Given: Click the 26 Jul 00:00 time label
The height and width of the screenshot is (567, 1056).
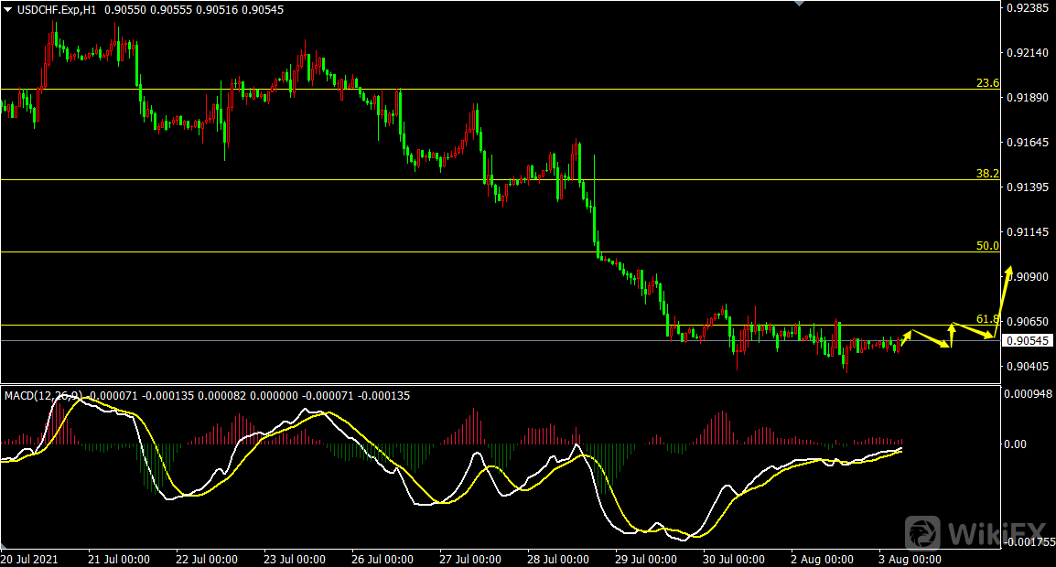Looking at the screenshot, I should pos(381,559).
